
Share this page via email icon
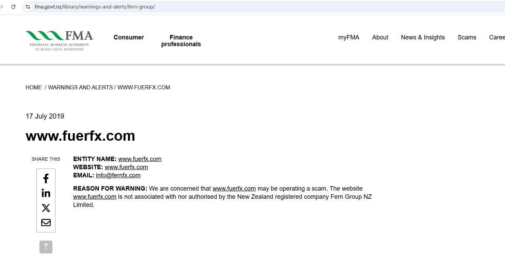tap(46, 223)
